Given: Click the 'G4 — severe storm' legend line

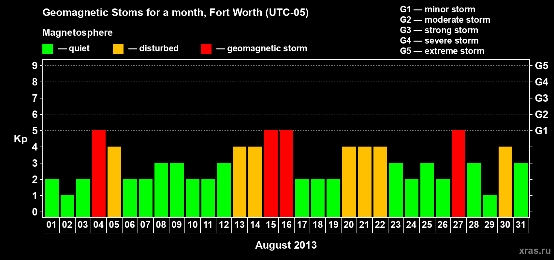Looking at the screenshot, I should pyautogui.click(x=439, y=41).
